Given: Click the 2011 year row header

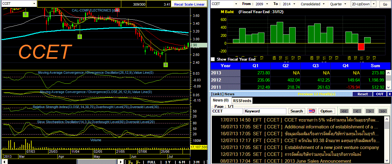Looking at the screenshot, I should (x=226, y=87).
